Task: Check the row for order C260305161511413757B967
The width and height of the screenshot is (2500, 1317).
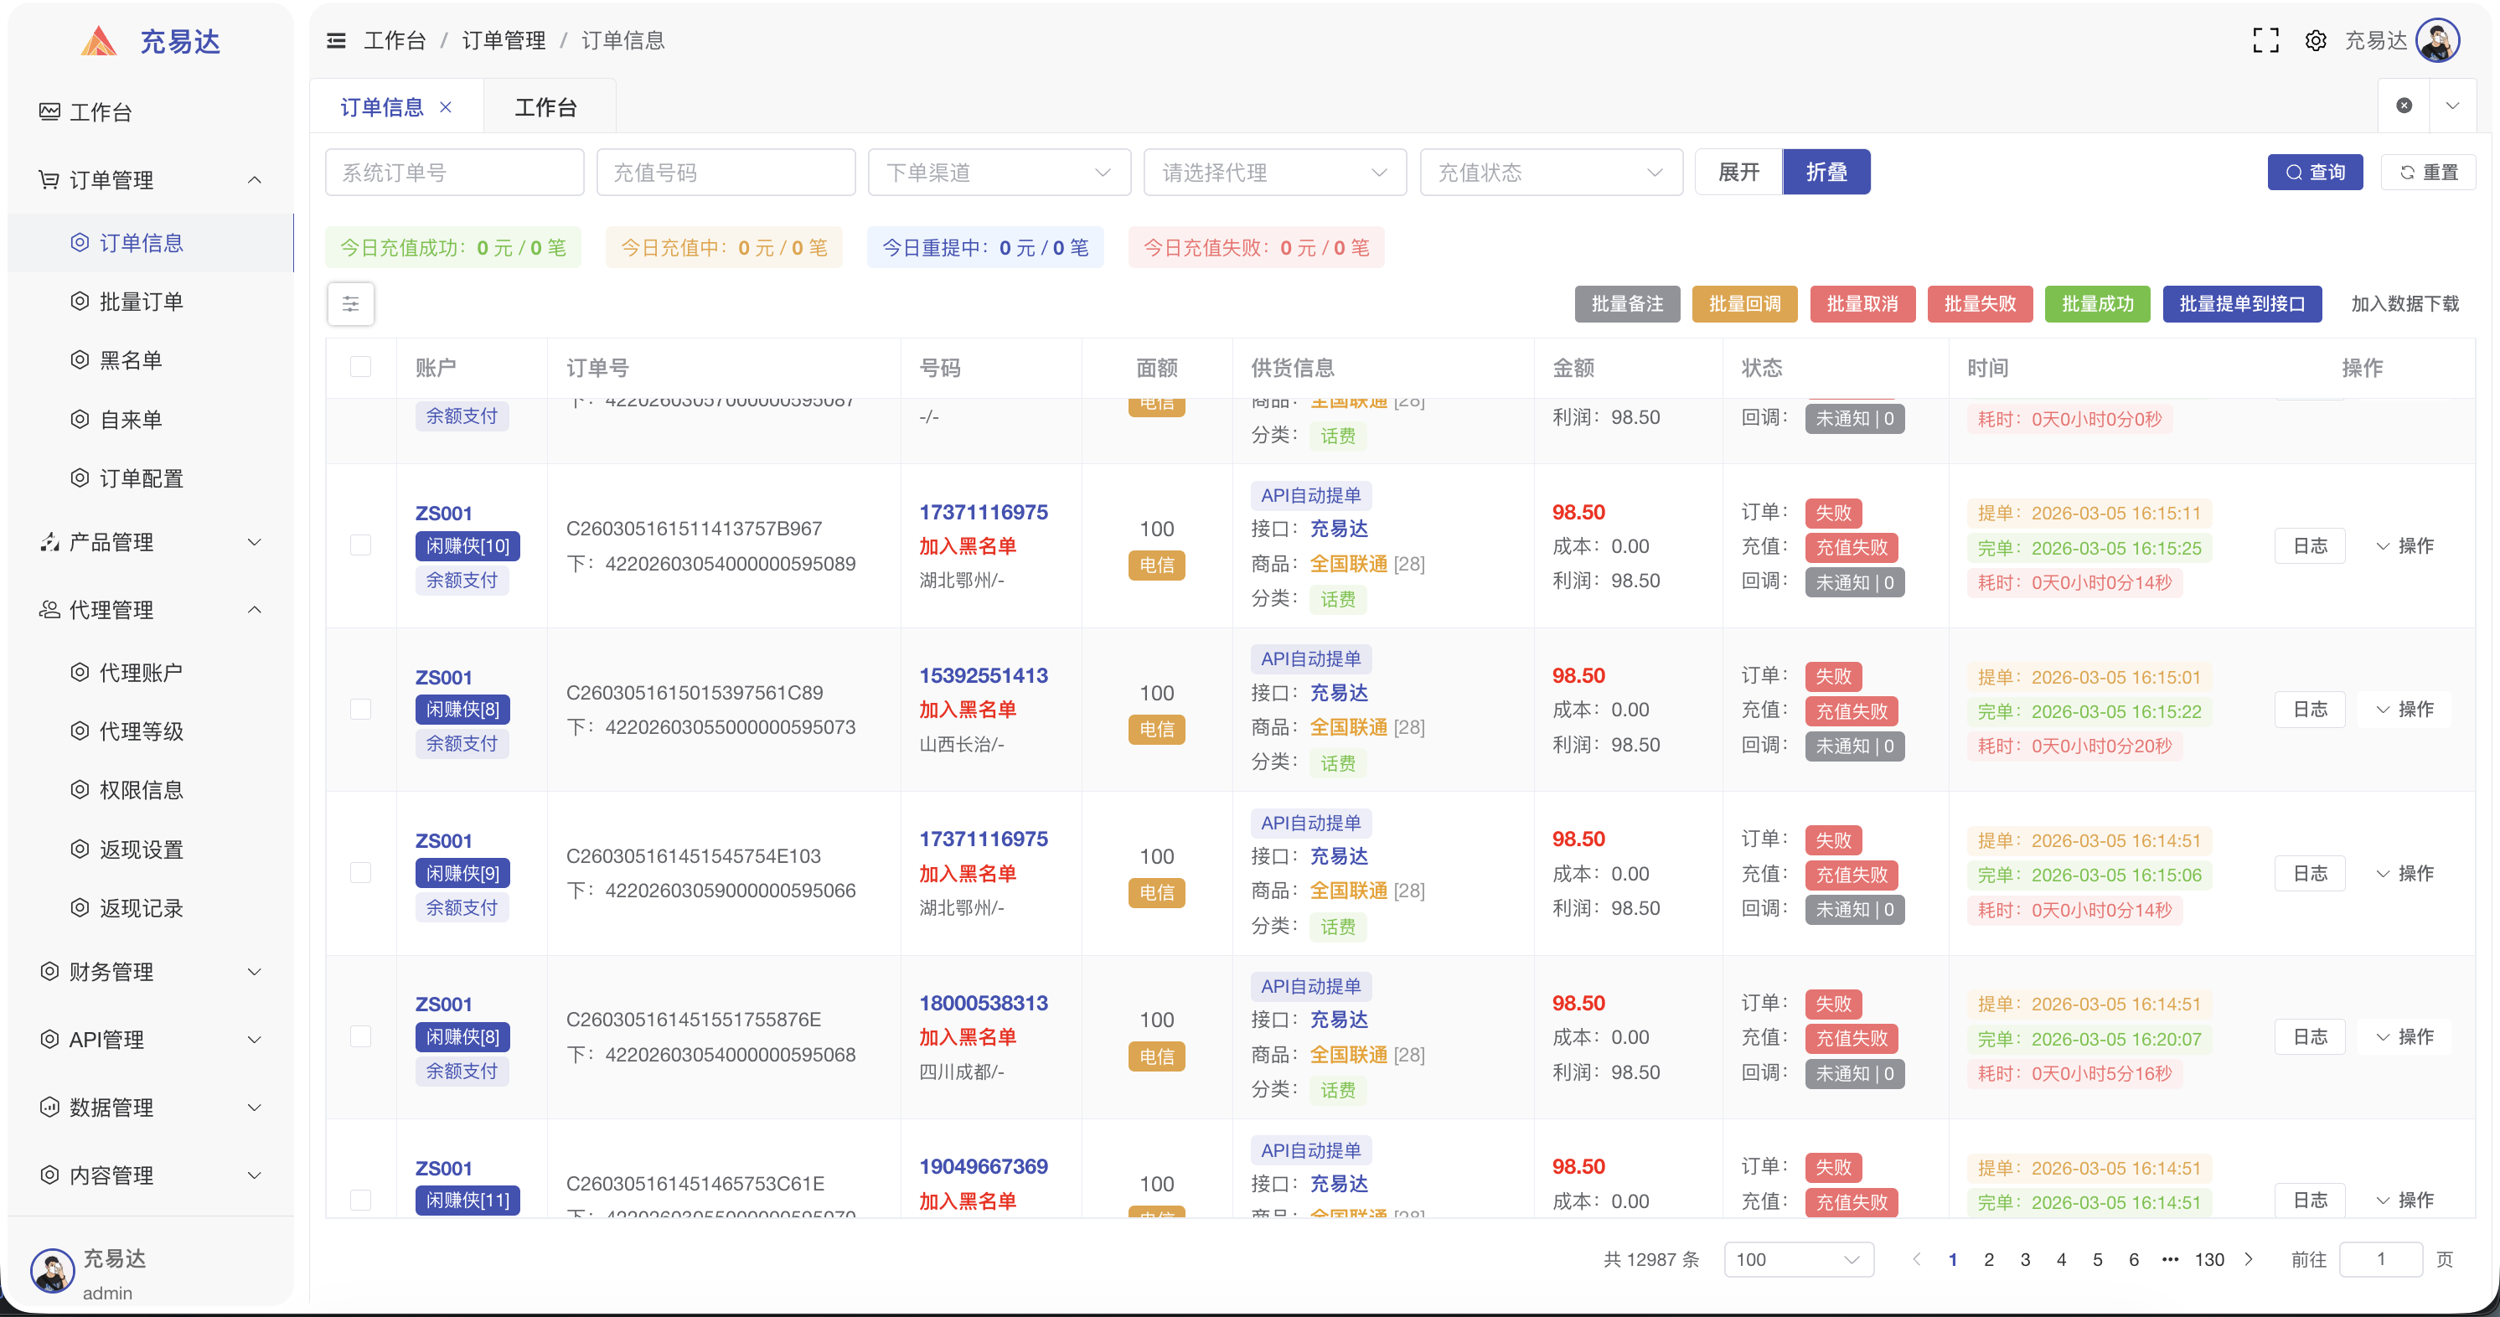Action: point(361,545)
